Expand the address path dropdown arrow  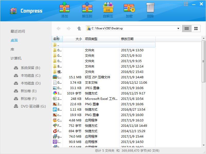[x=178, y=28]
